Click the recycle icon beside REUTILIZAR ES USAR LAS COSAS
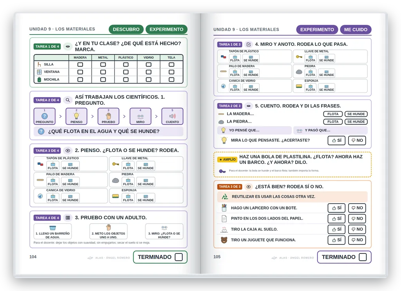 pyautogui.click(x=224, y=197)
